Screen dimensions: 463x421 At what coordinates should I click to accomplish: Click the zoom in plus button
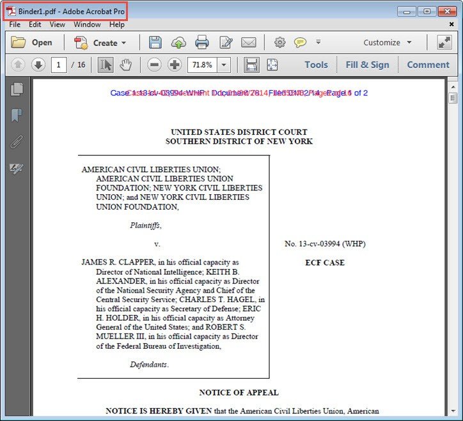(x=175, y=65)
